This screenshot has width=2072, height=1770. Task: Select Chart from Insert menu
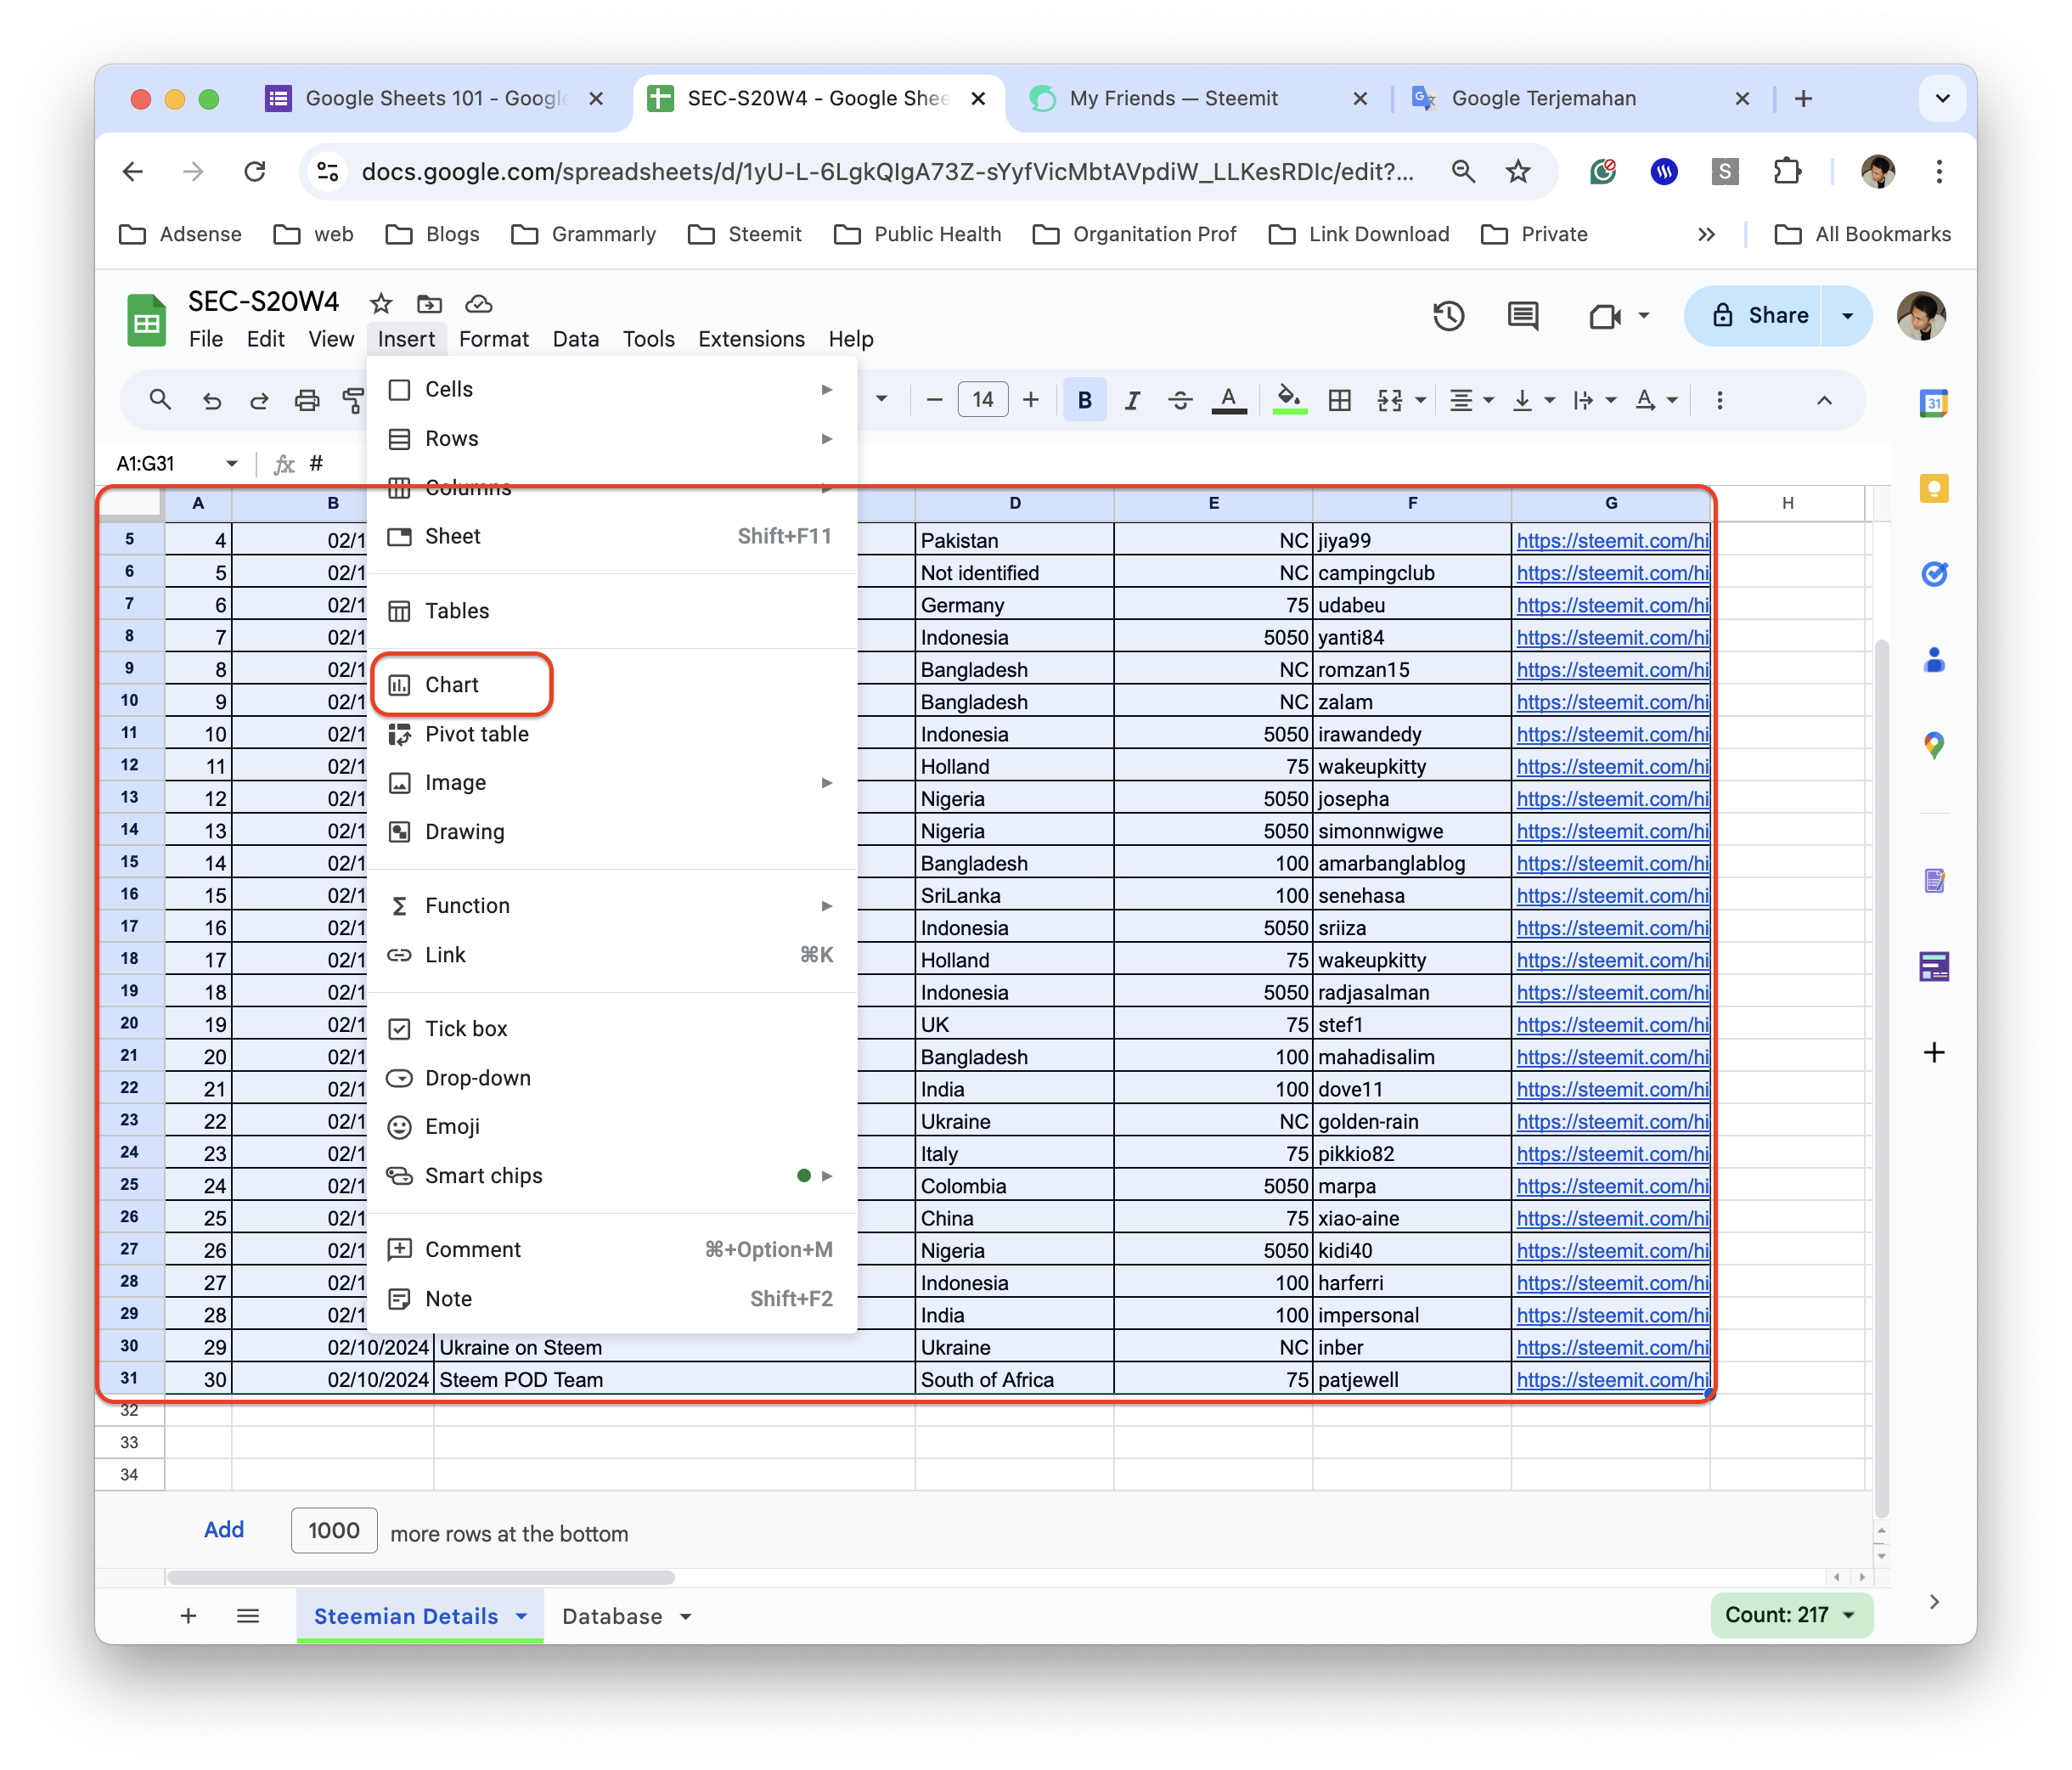(452, 685)
